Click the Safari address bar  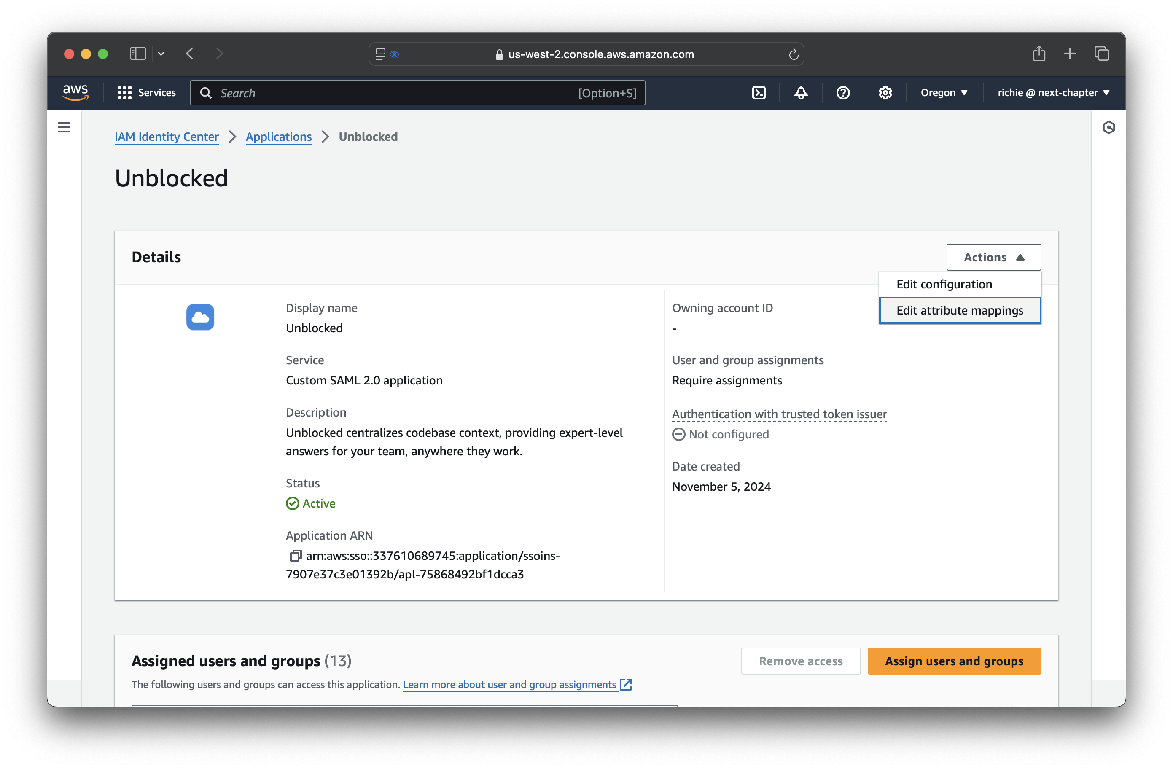pyautogui.click(x=586, y=54)
